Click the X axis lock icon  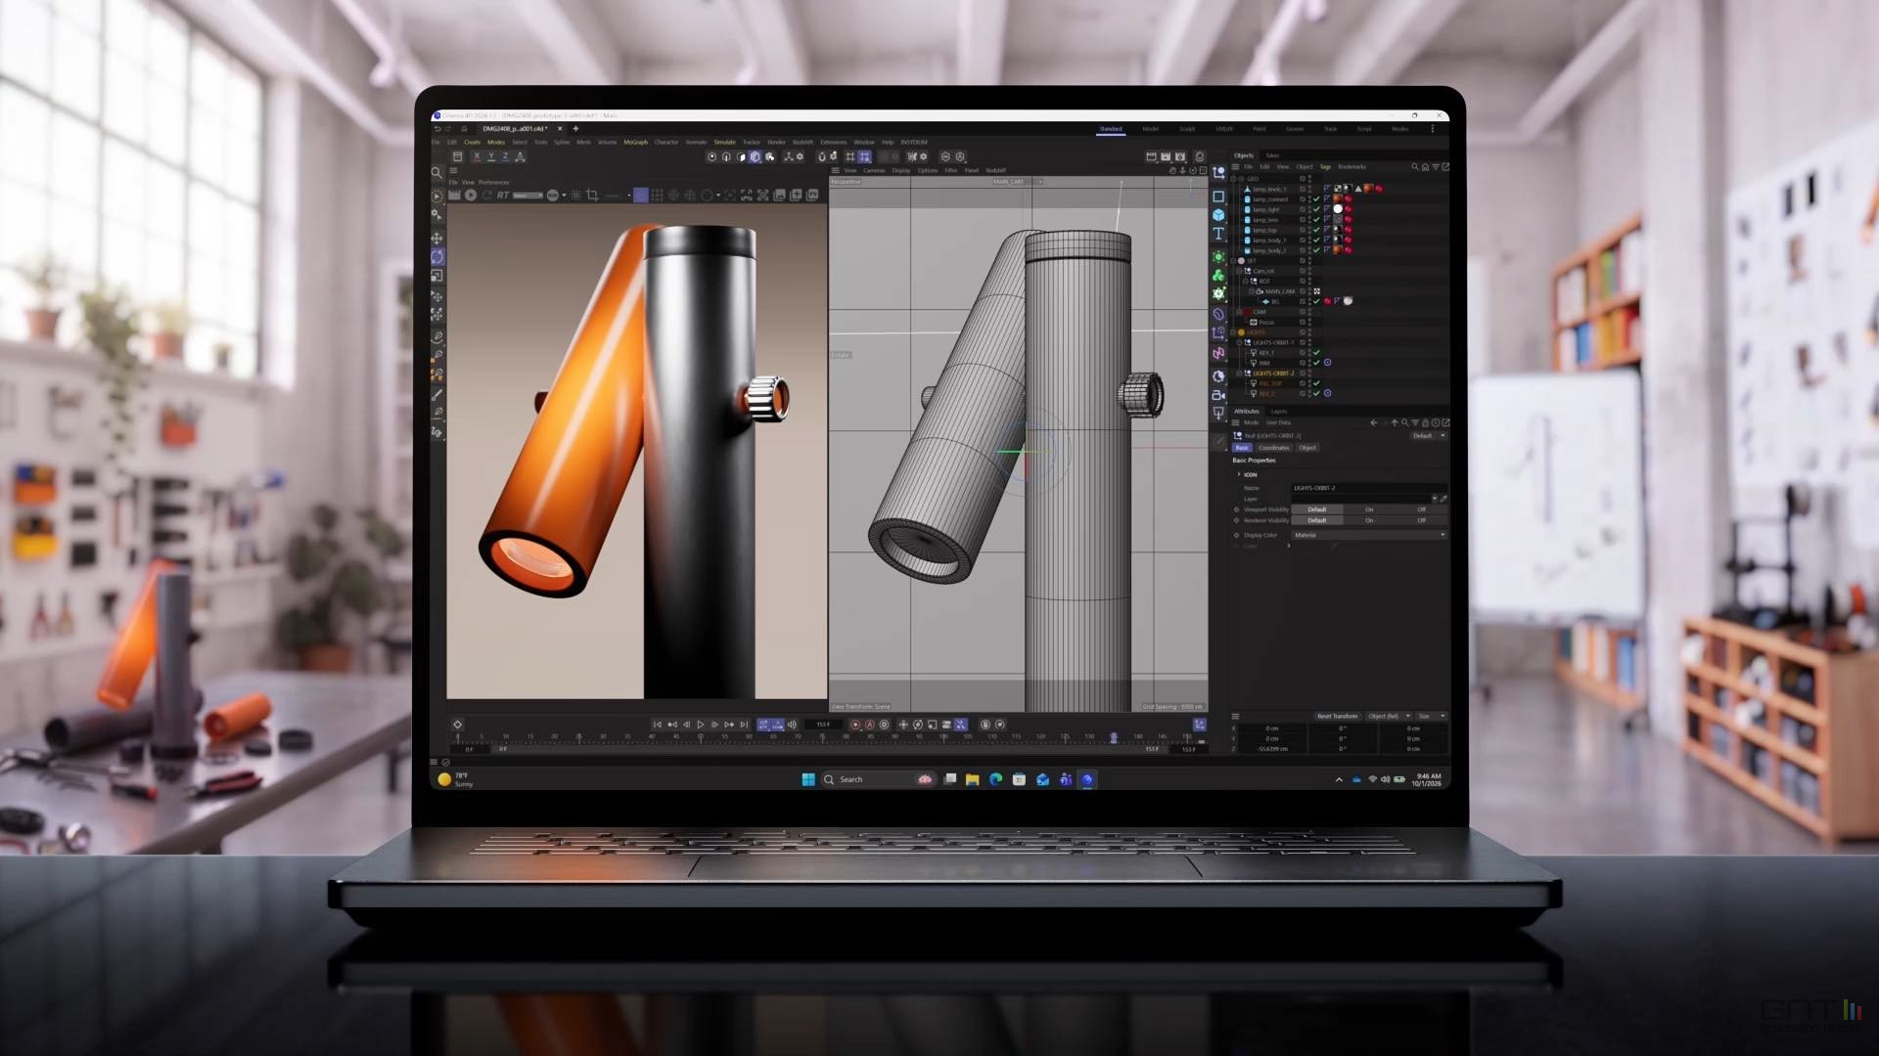click(x=477, y=156)
